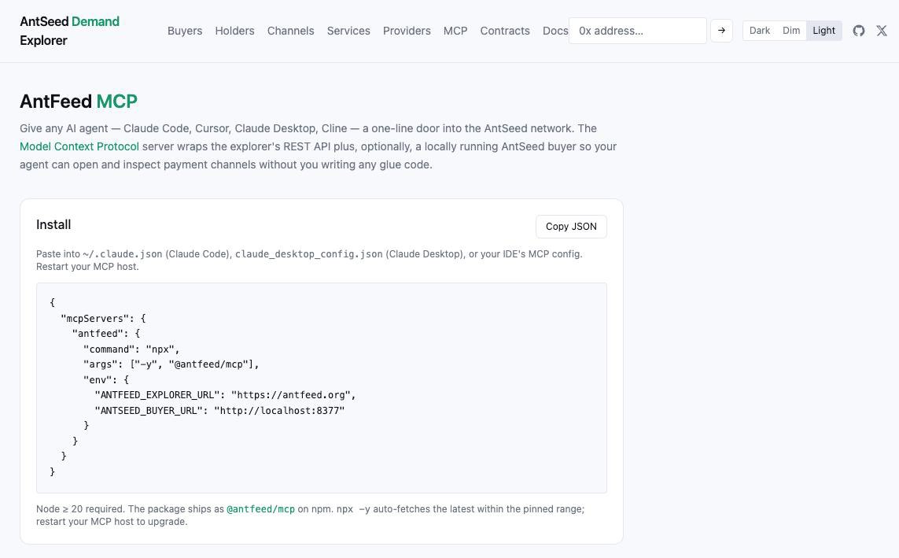Click the Copy JSON button
Screen dimensions: 899x558
pyautogui.click(x=571, y=227)
